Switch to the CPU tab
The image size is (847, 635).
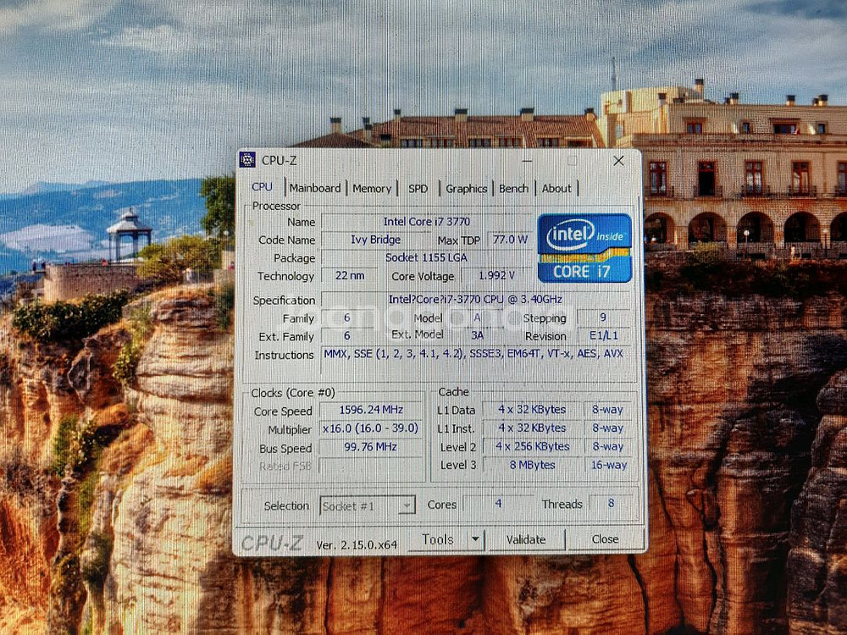coord(262,187)
